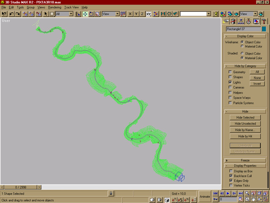Select Wireframe Object Color radio button

tap(242, 42)
